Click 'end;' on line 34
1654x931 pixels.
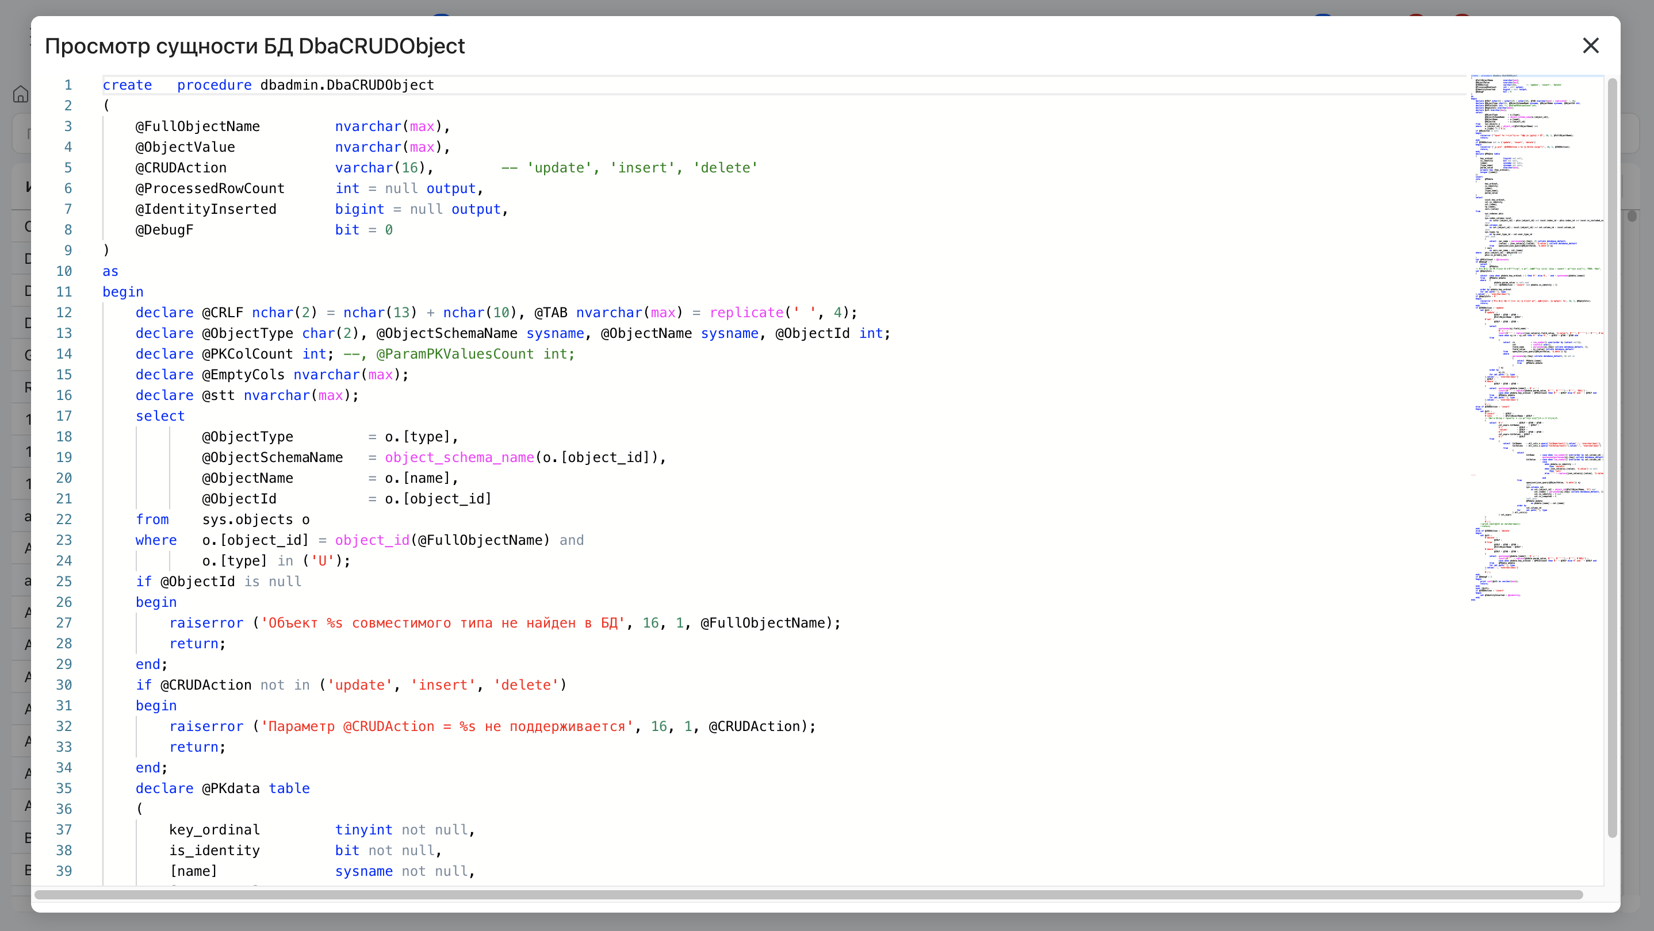click(x=151, y=768)
